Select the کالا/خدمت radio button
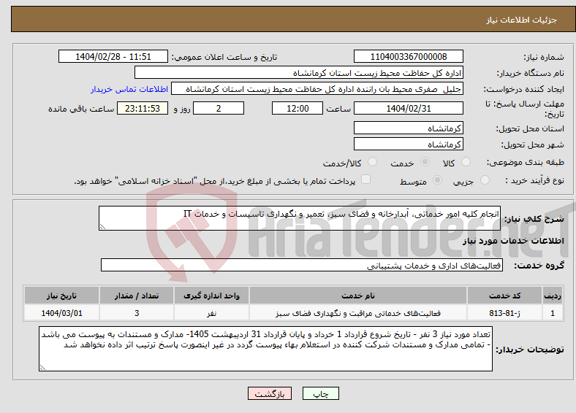 click(373, 162)
